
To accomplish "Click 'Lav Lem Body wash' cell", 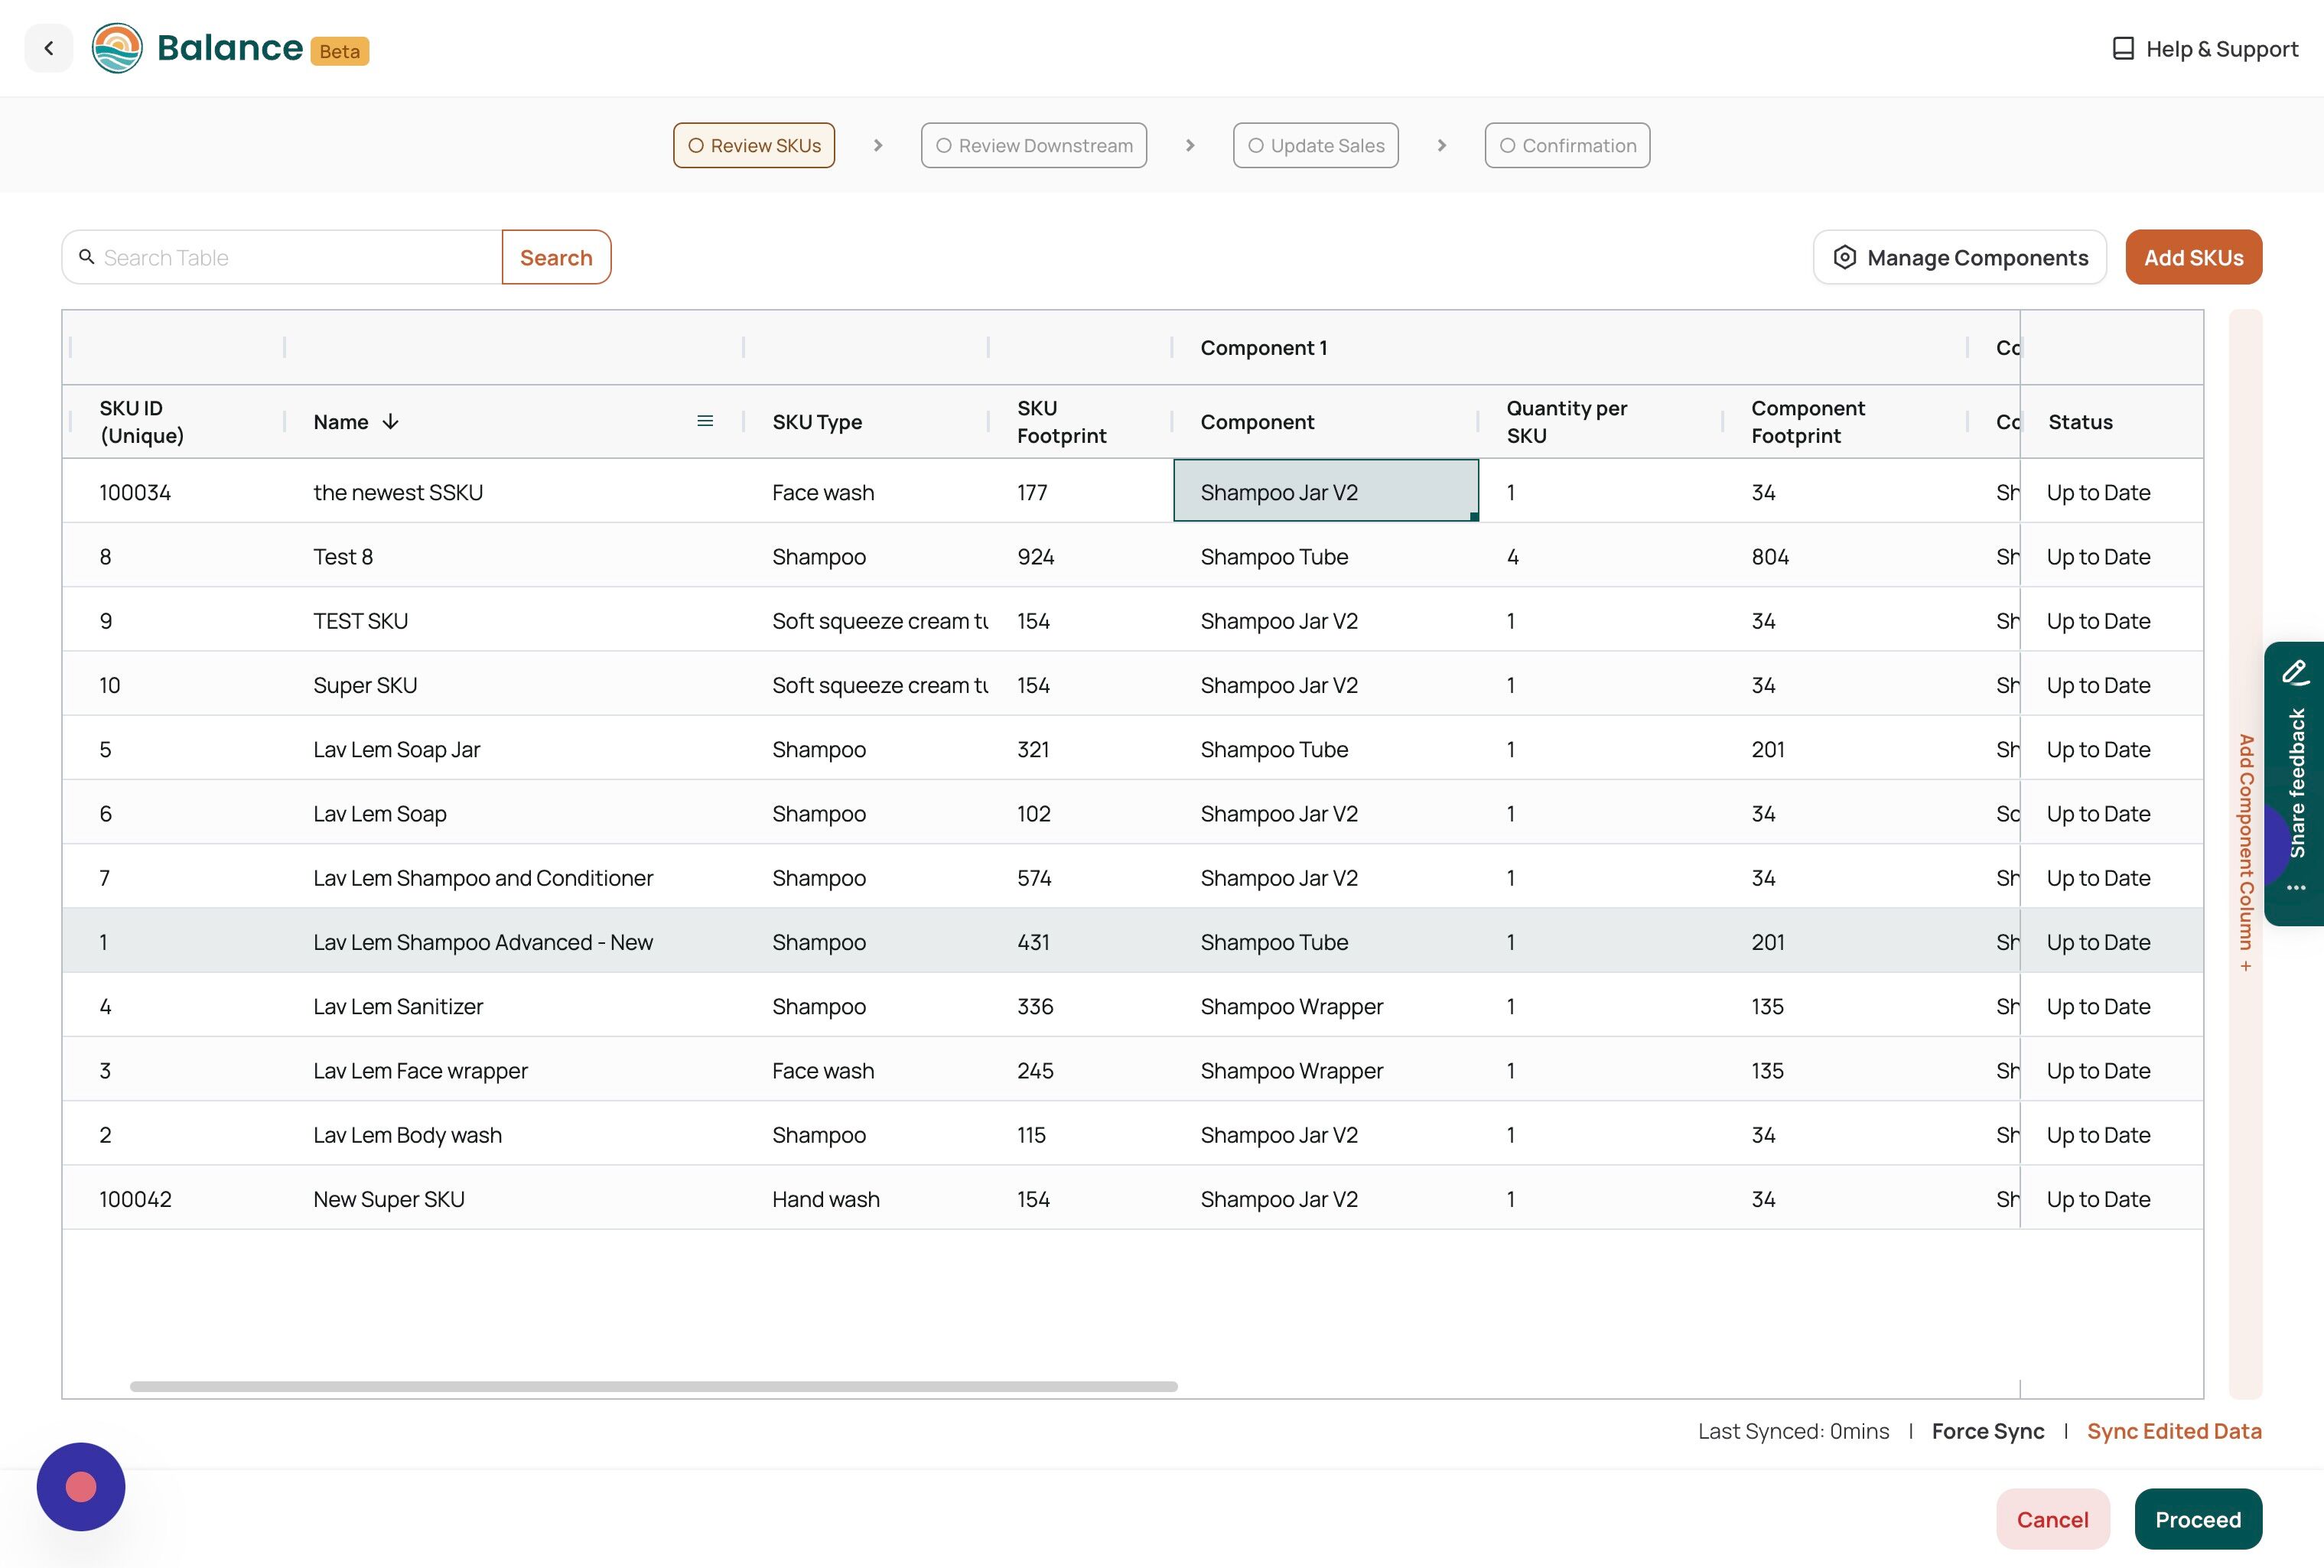I will pos(514,1134).
